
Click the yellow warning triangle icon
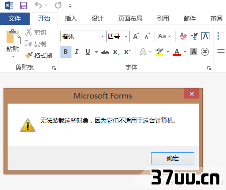(28, 125)
